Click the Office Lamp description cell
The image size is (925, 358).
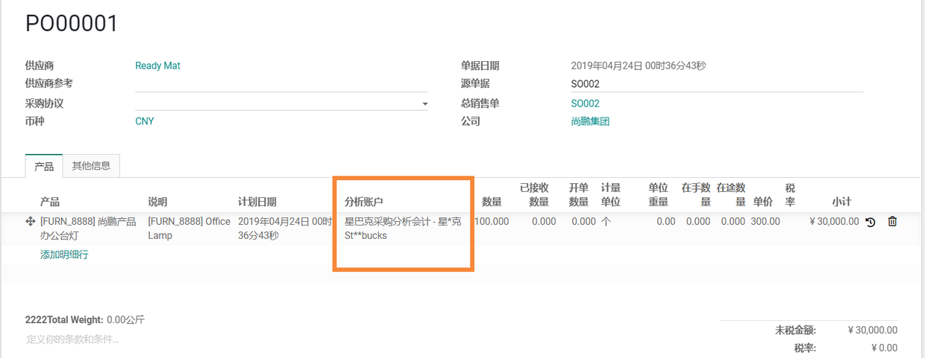coord(189,228)
